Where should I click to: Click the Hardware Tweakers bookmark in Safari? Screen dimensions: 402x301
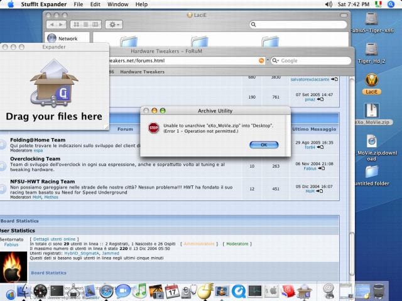143,72
